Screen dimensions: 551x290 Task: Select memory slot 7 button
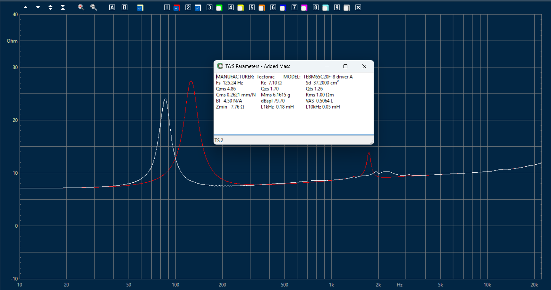point(294,7)
